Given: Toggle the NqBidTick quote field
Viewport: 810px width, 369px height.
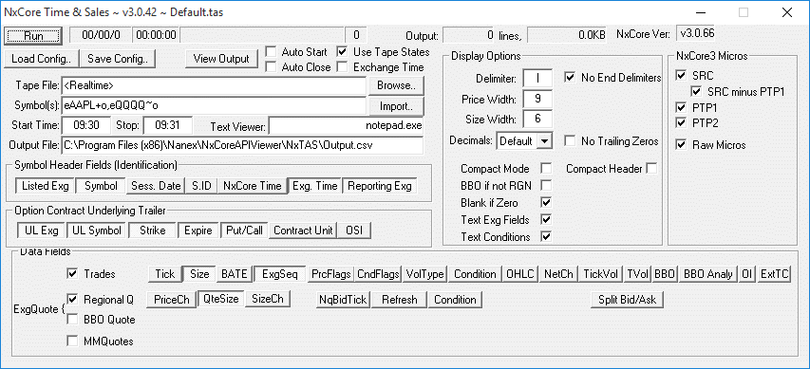Looking at the screenshot, I should [x=343, y=300].
